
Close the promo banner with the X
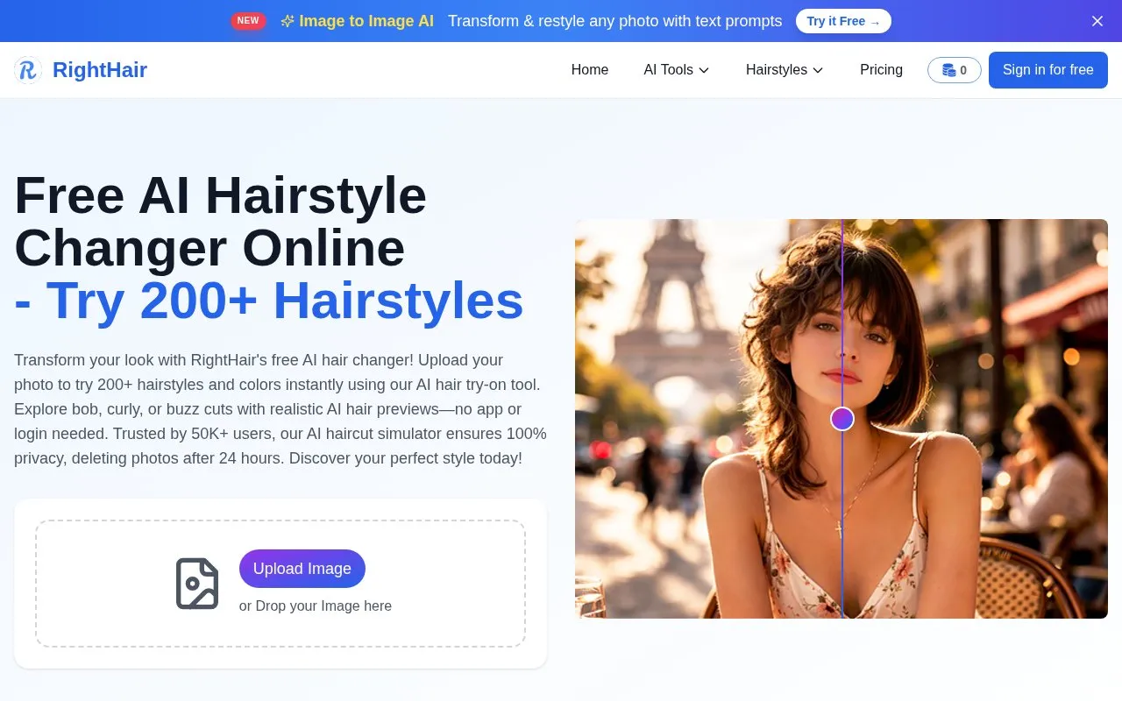point(1097,21)
